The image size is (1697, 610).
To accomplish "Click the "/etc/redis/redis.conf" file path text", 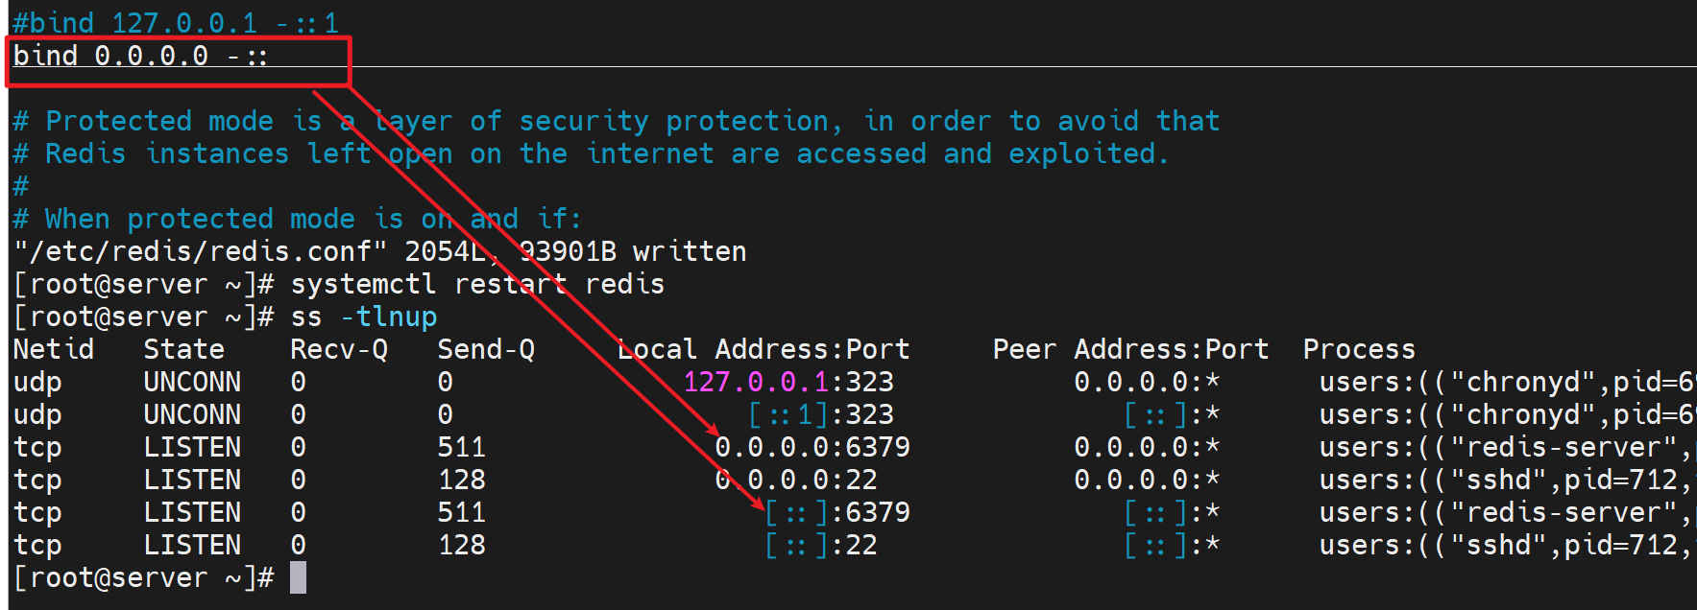I will point(202,252).
